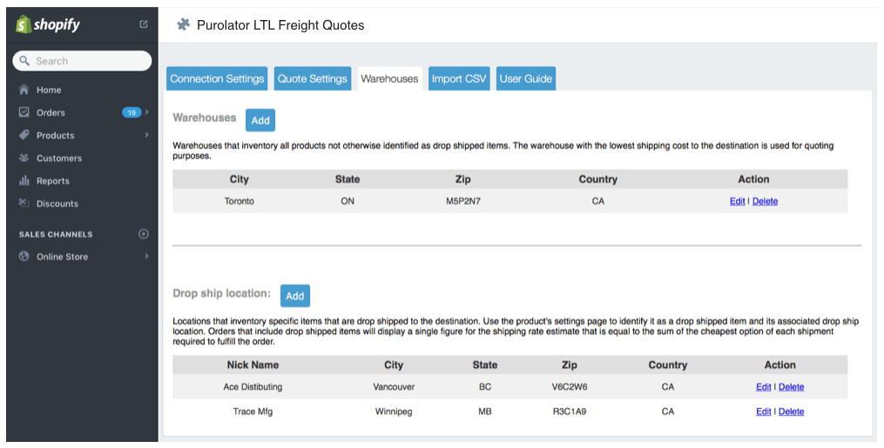
Task: Click the search magnifier icon
Action: 24,60
